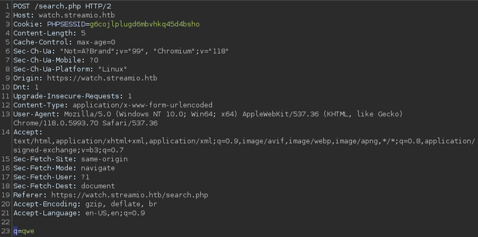Click the Content-Type application/x-www-form-urlencoded value
Image resolution: width=478 pixels, height=237 pixels.
pyautogui.click(x=143, y=105)
